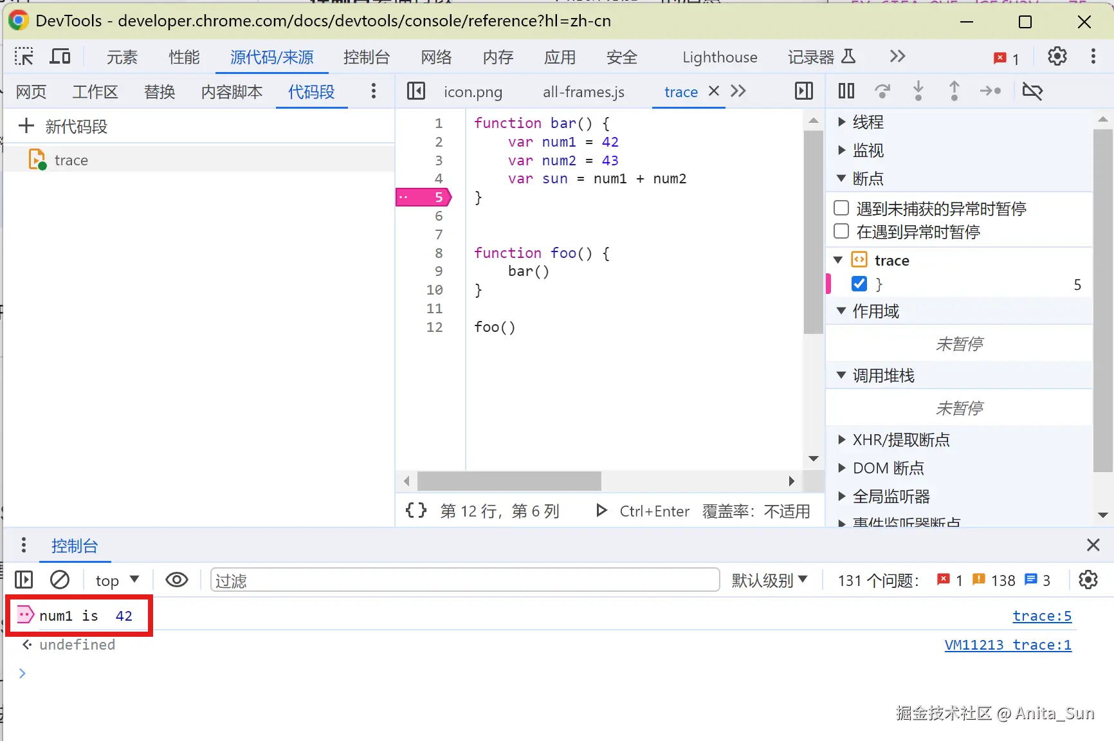Click the Step debugger arrow icon
The image size is (1114, 741).
991,91
